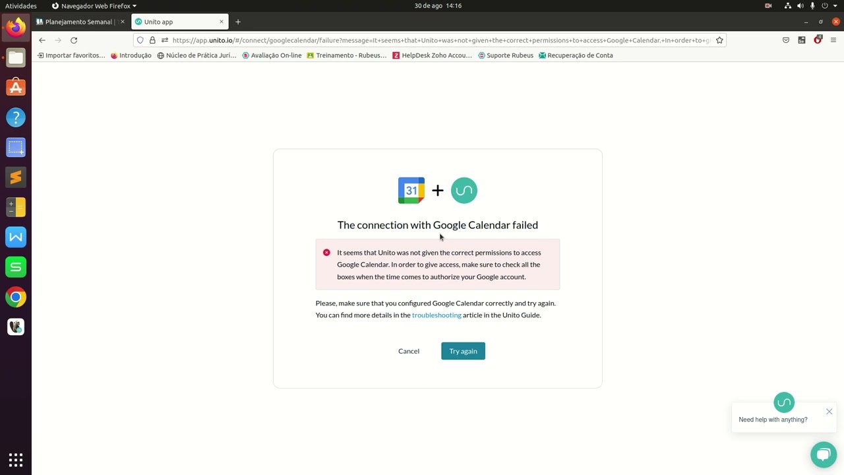This screenshot has width=844, height=475.
Task: Dismiss the Need help chat popup
Action: [x=829, y=412]
